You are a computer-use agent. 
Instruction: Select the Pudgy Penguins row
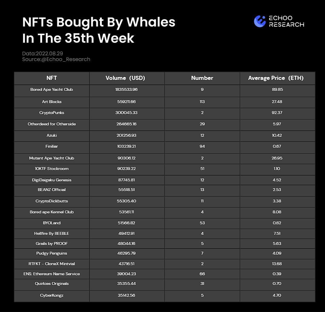tap(52, 253)
